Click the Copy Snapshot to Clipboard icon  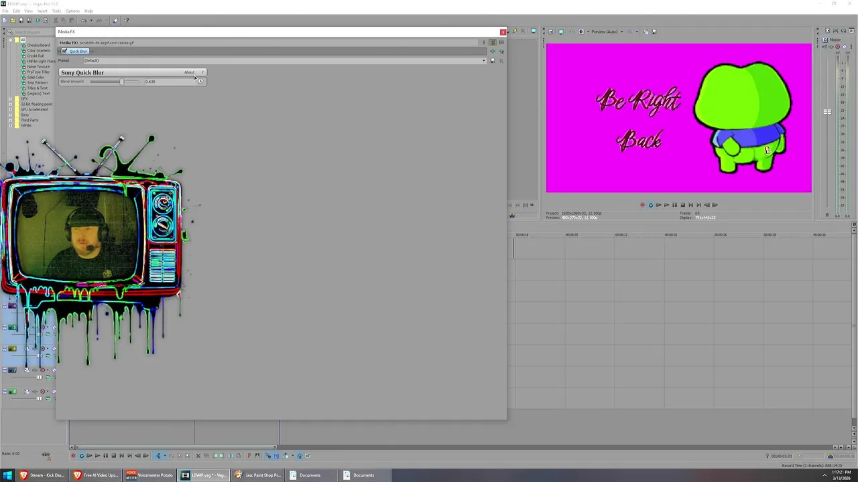(x=646, y=31)
